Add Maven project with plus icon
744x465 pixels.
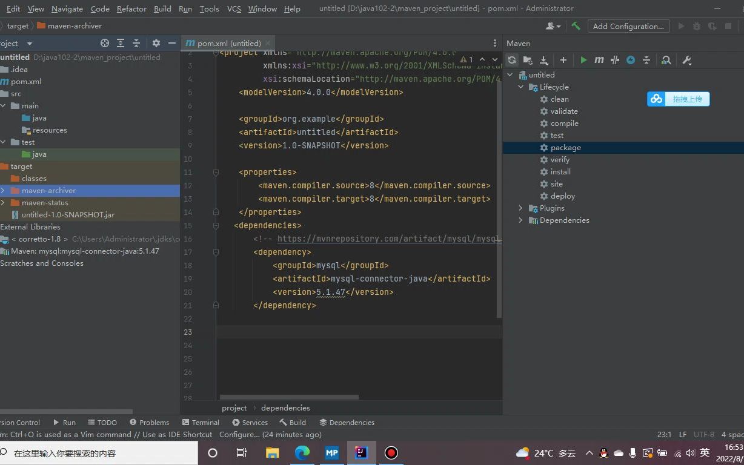point(563,60)
